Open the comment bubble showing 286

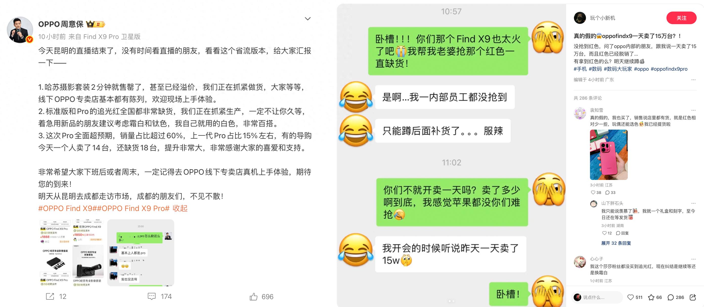(x=670, y=297)
